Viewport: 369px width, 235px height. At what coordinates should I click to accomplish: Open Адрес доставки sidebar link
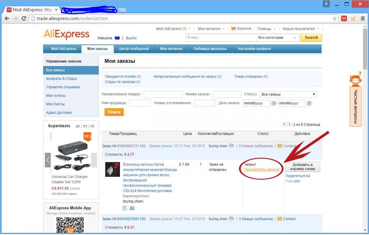pyautogui.click(x=59, y=112)
